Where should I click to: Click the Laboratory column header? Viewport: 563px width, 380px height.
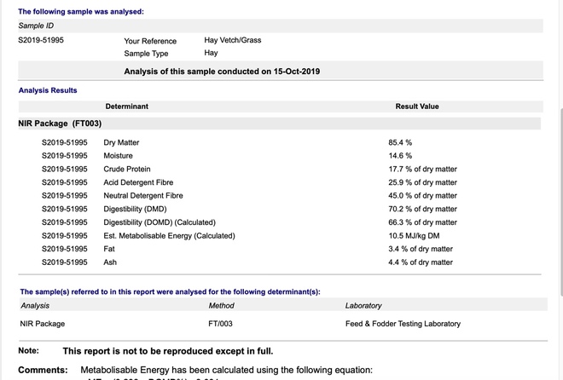(363, 305)
